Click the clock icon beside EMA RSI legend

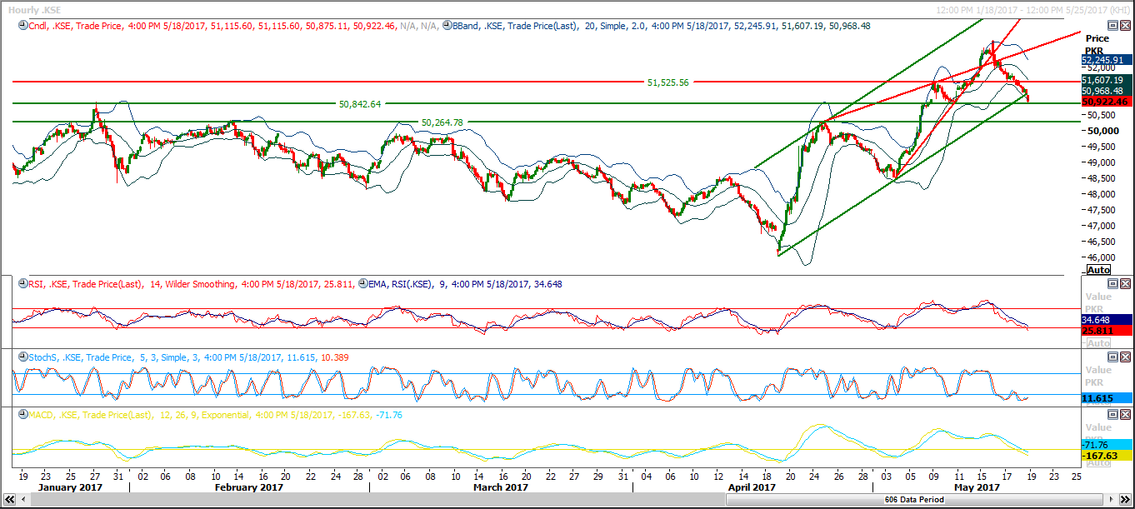point(362,284)
